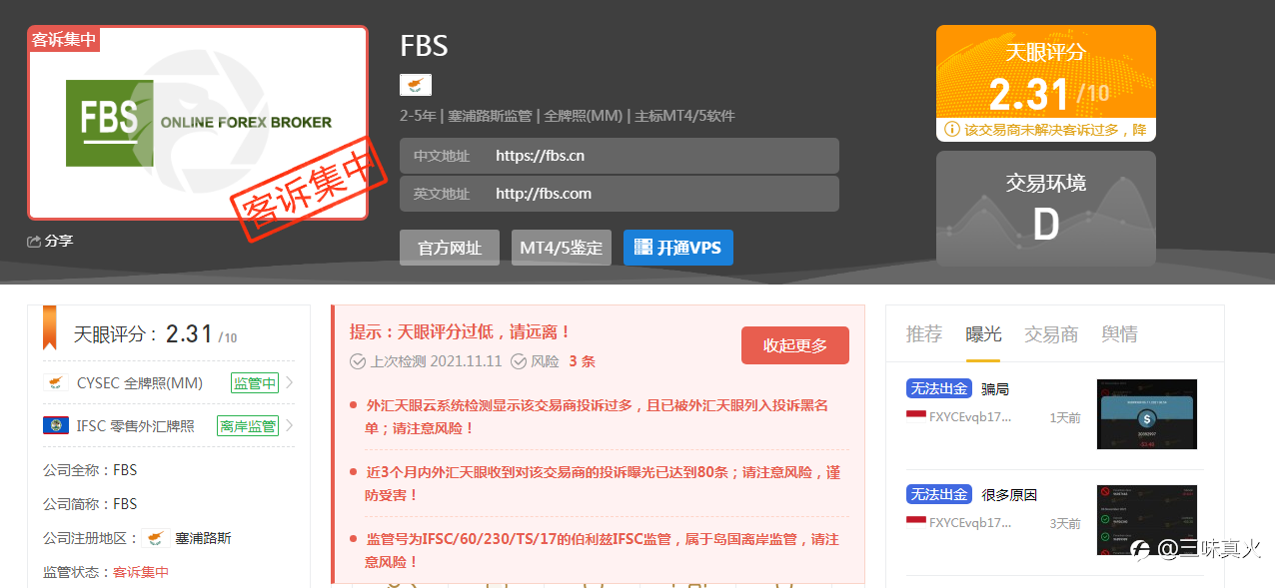The width and height of the screenshot is (1275, 588).
Task: Click the 客诉集中 corner badge on logo
Action: coord(64,39)
